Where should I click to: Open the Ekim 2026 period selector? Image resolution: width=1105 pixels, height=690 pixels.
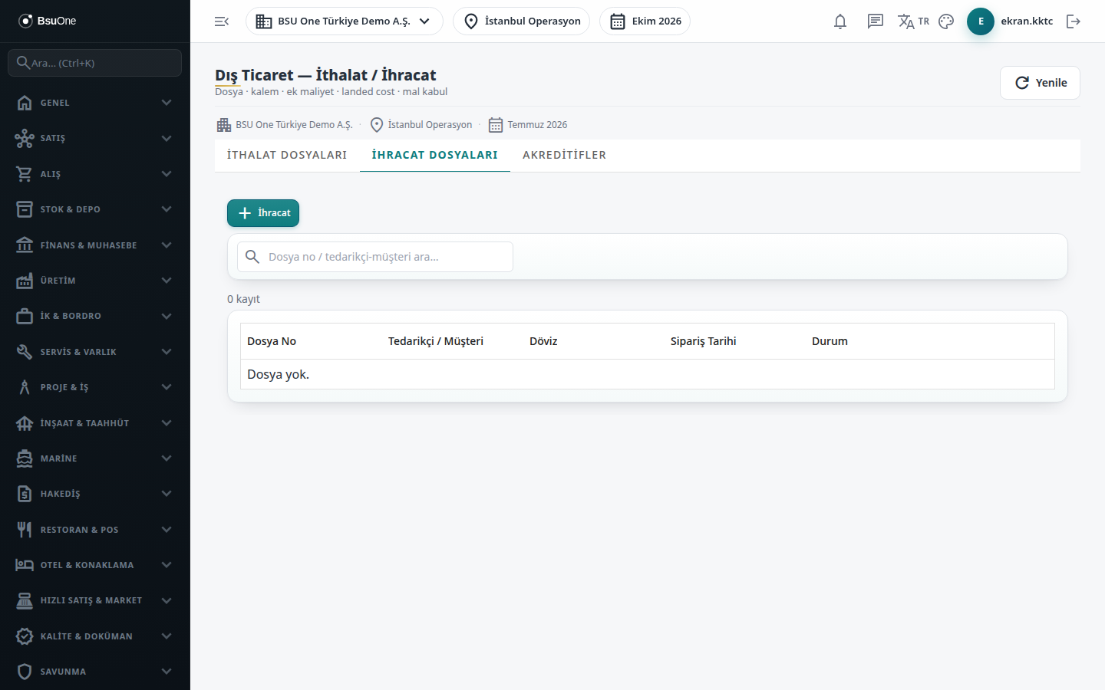tap(645, 21)
